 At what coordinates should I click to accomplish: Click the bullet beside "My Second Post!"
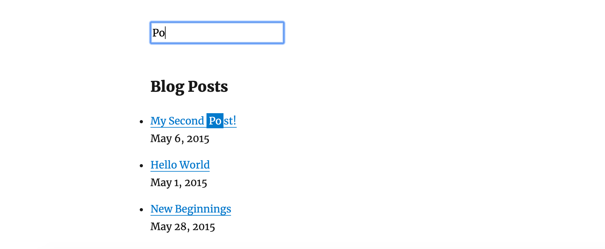[x=141, y=121]
